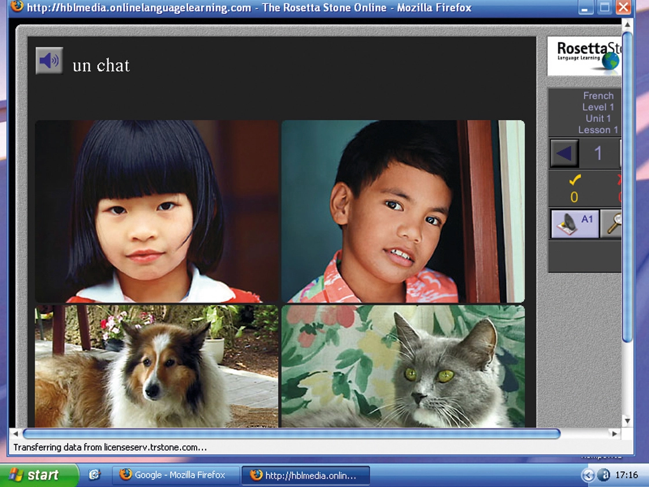Click the vertical scrollbar down arrow
The width and height of the screenshot is (649, 487).
[628, 421]
